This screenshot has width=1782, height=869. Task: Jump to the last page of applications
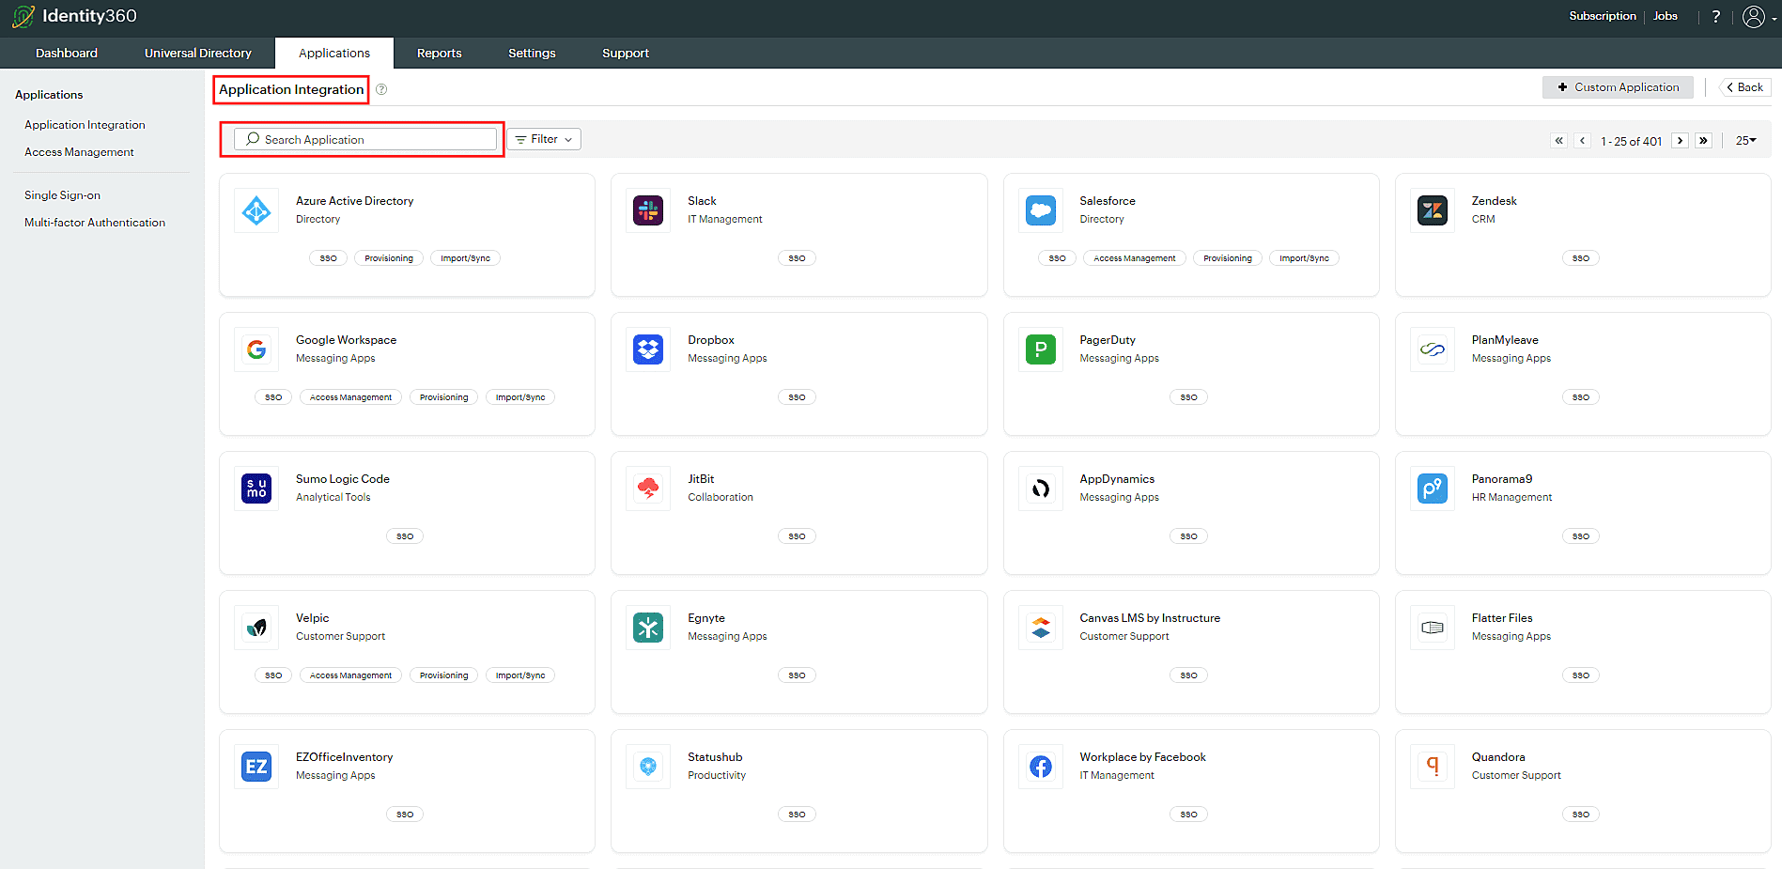pos(1703,141)
